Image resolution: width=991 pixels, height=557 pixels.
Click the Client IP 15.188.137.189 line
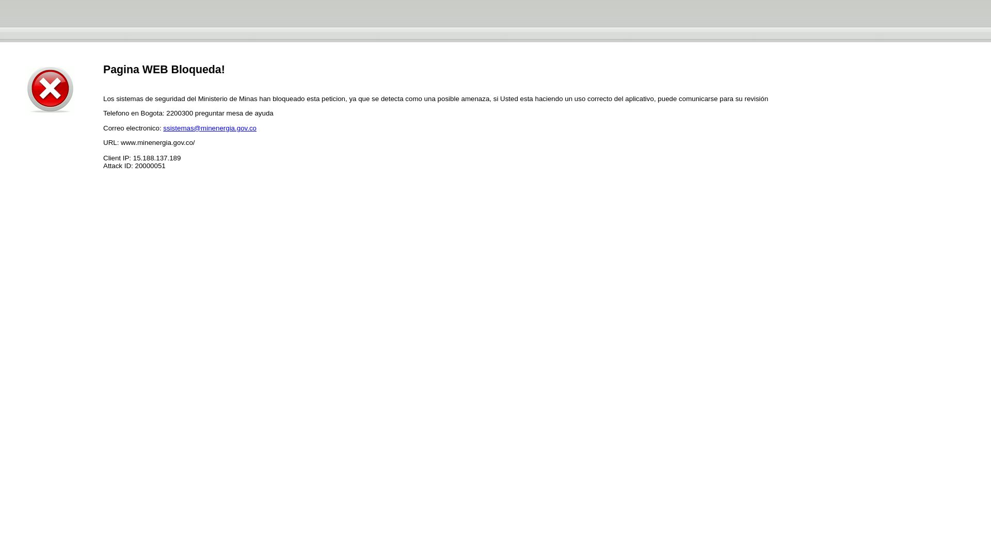(142, 158)
